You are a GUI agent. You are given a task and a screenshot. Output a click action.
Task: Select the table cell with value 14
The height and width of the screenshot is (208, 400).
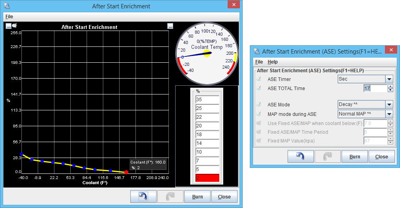207,143
